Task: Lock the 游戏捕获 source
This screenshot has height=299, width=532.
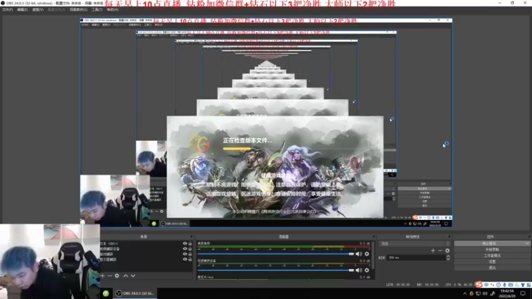Action: tap(190, 254)
